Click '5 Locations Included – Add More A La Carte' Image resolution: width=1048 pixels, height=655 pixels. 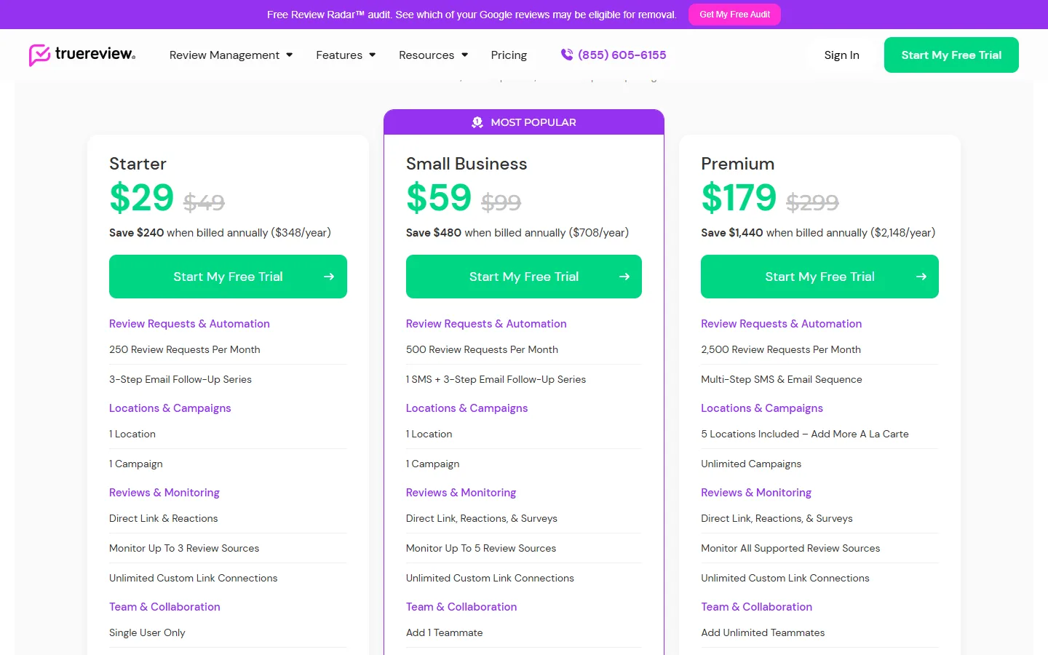point(805,434)
